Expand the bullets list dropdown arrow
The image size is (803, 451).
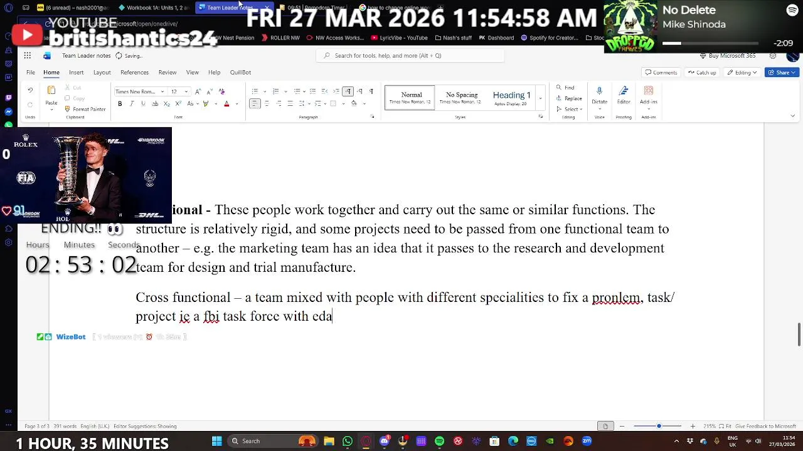(265, 91)
